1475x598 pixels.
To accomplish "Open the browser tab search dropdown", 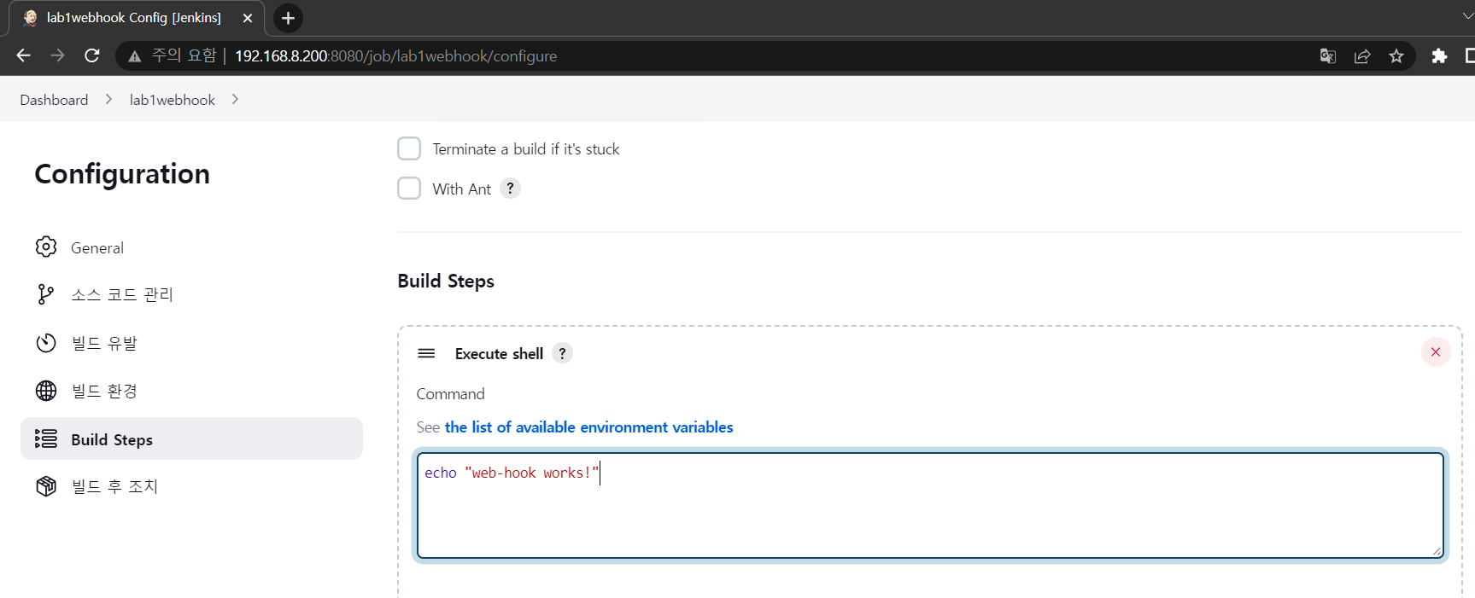I will (1467, 16).
